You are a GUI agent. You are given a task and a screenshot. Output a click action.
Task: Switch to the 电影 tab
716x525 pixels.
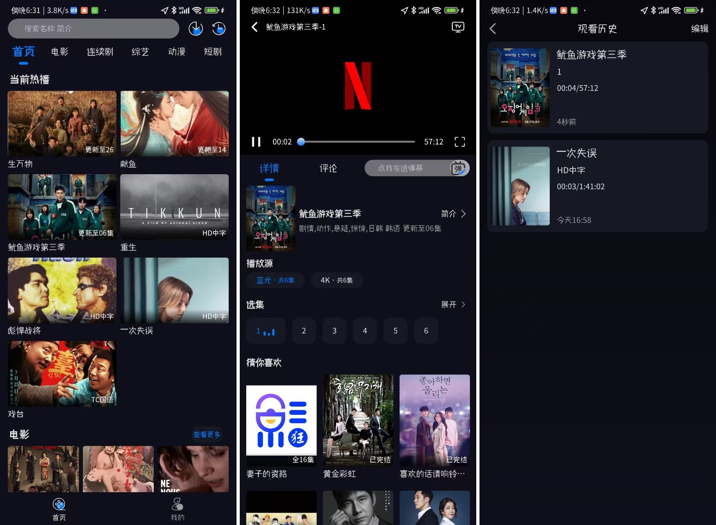click(60, 52)
